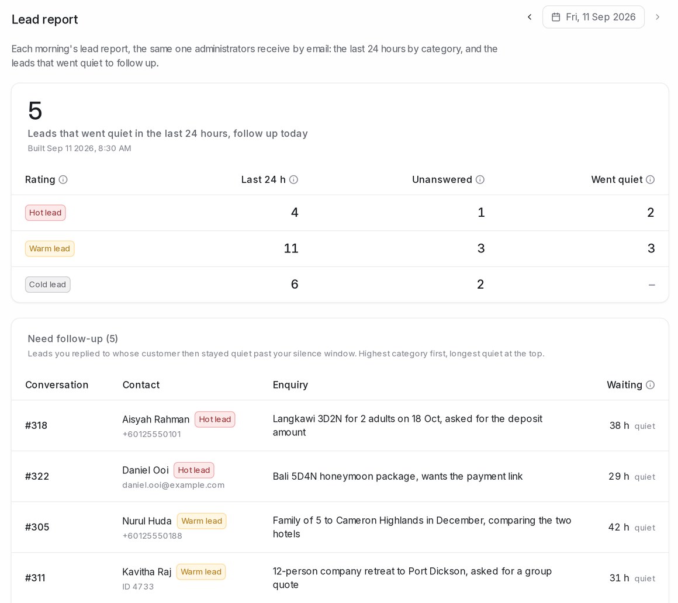Viewport: 678px width, 603px height.
Task: Click the Langkawi 3D2N enquiry text
Action: pyautogui.click(x=407, y=425)
